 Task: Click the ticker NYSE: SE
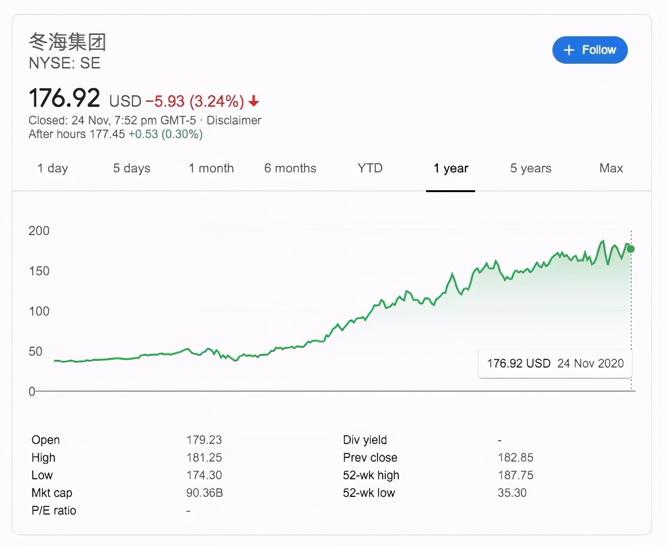(65, 63)
